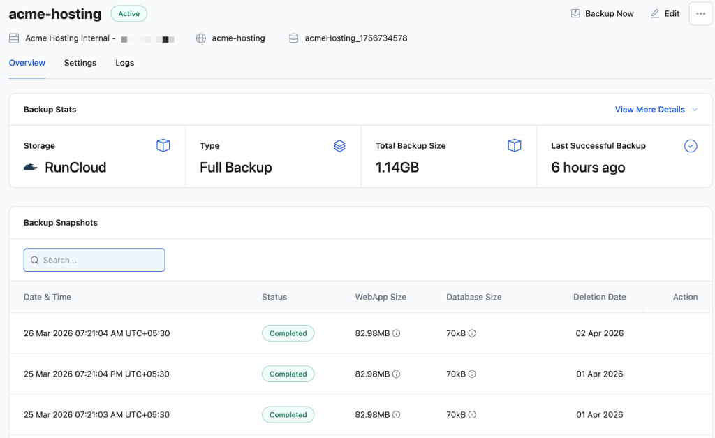715x438 pixels.
Task: Focus the snapshot Search field
Action: 94,260
